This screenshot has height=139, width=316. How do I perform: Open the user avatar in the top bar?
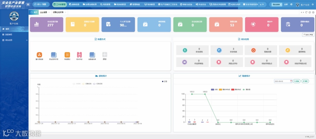point(298,4)
